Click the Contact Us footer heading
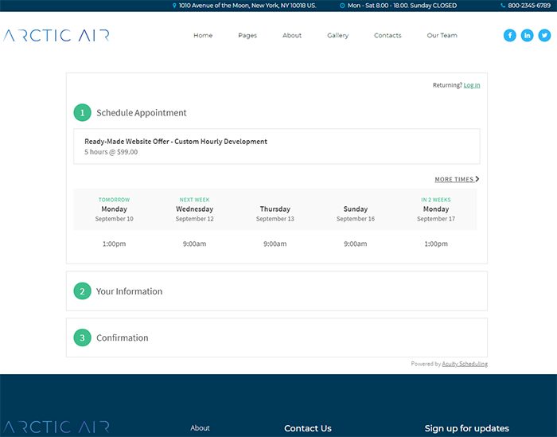 click(x=308, y=428)
